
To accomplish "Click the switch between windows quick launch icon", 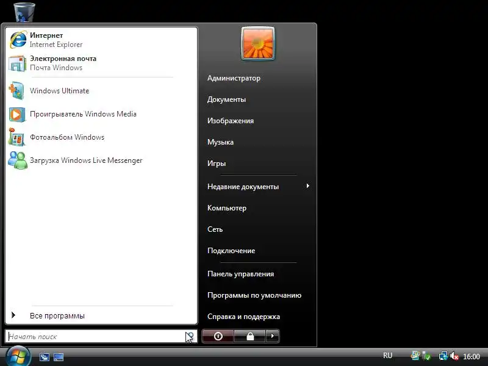I will pyautogui.click(x=44, y=357).
